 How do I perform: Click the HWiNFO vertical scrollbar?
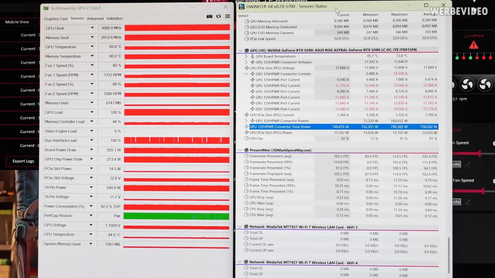point(448,256)
